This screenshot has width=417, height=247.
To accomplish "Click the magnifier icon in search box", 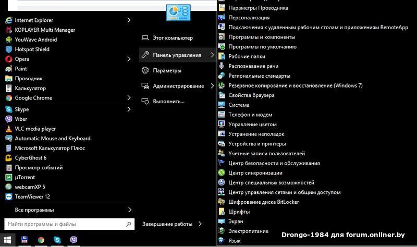I will tap(129, 224).
